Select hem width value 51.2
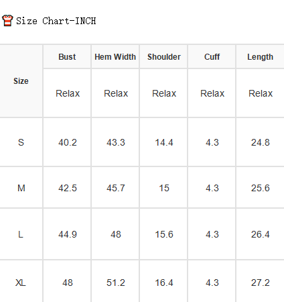Viewport: 284px width, 302px height. pos(116,283)
